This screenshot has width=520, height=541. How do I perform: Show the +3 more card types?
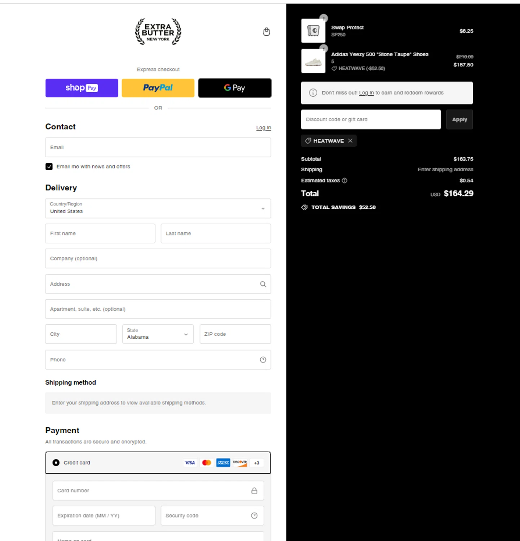256,463
